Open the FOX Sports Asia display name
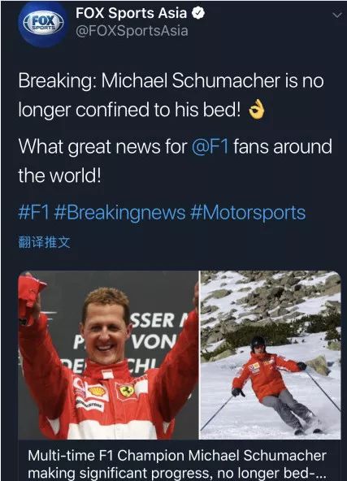Image resolution: width=347 pixels, height=481 pixels. click(x=131, y=13)
